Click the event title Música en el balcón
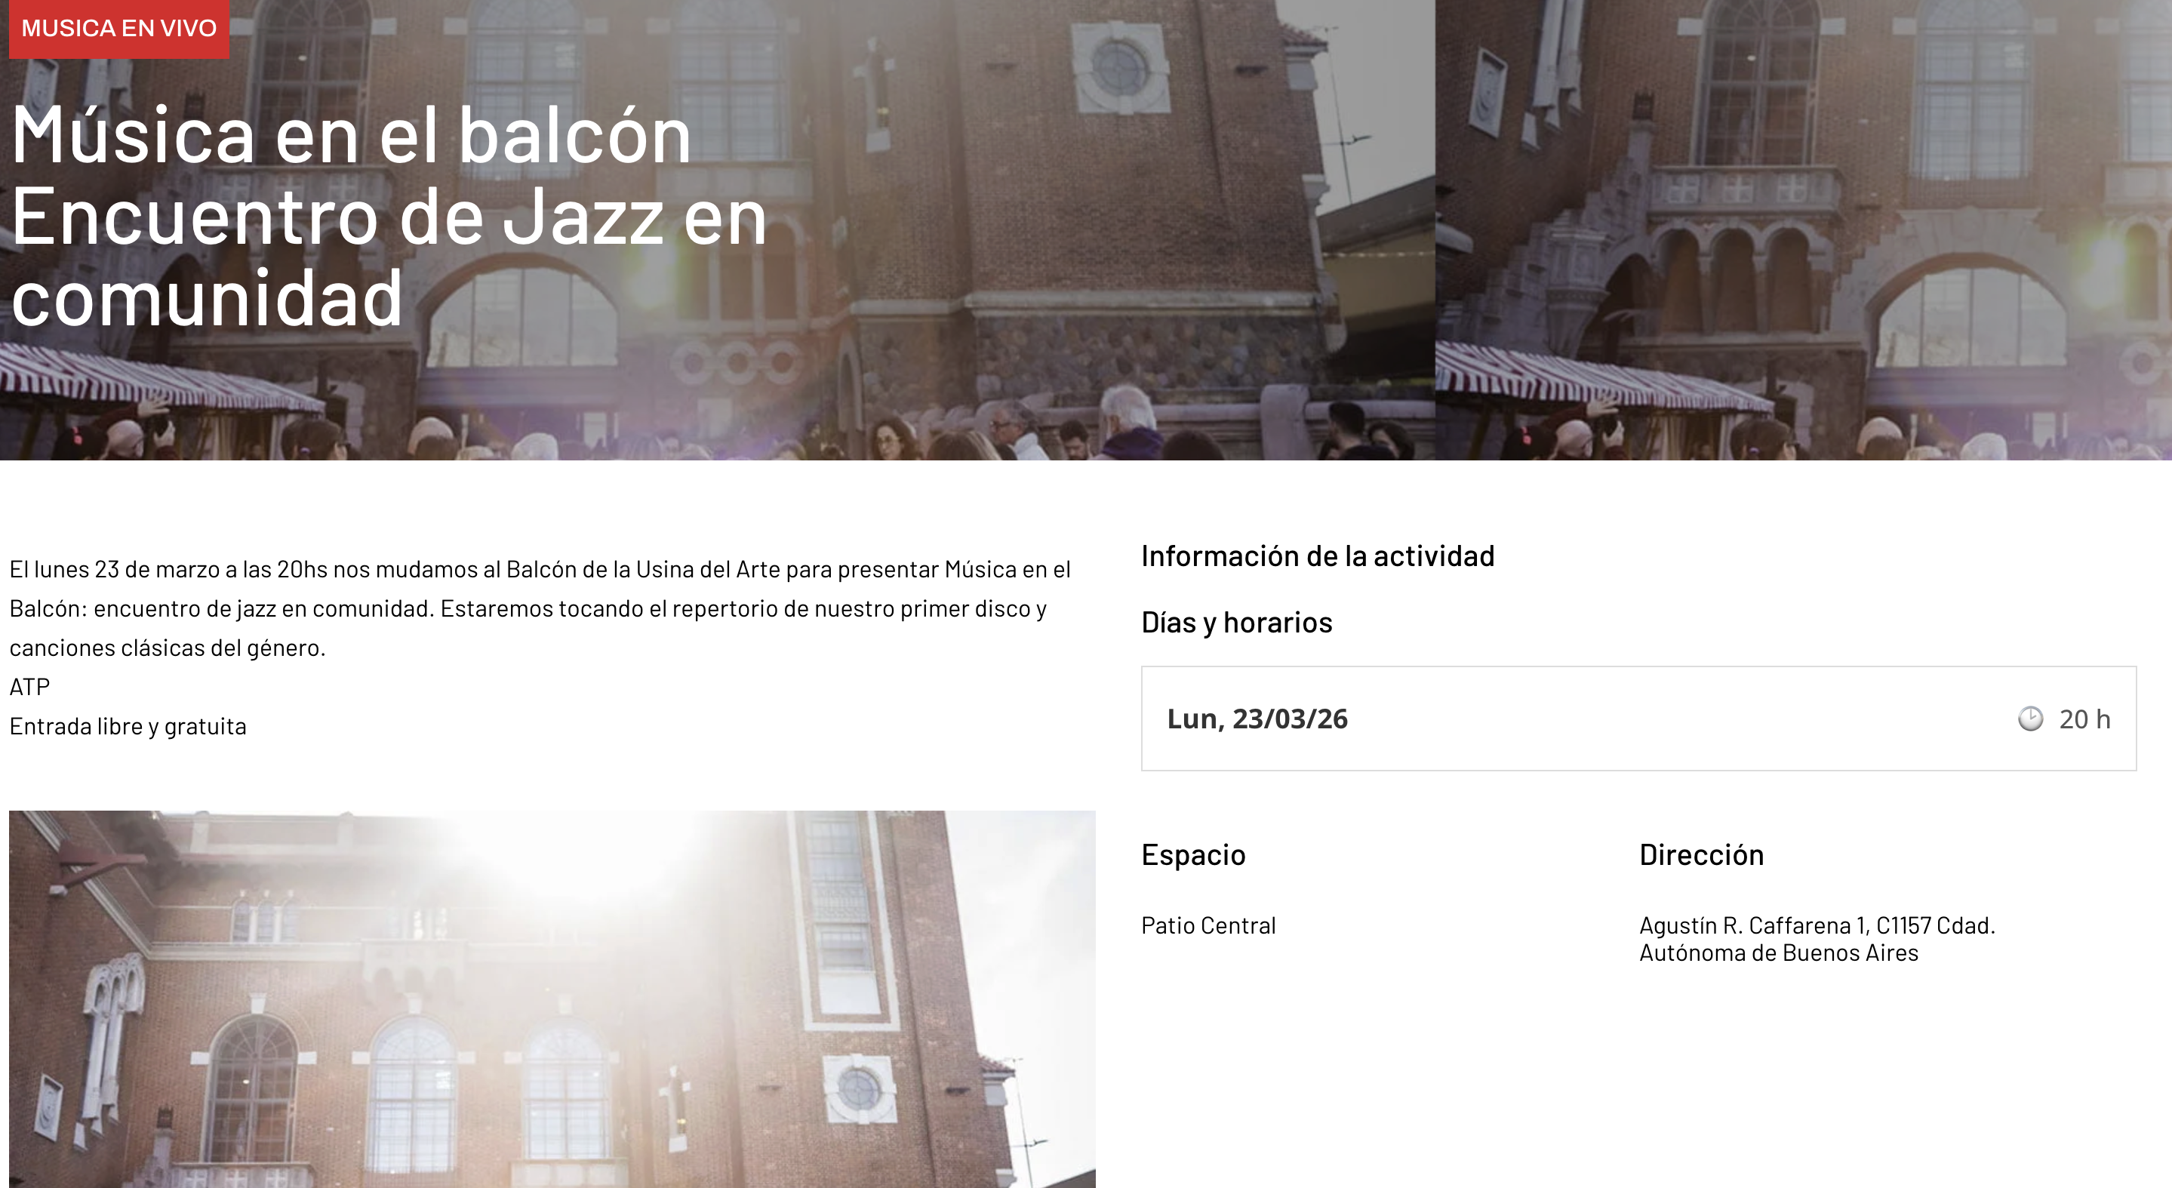This screenshot has height=1188, width=2172. tap(351, 135)
